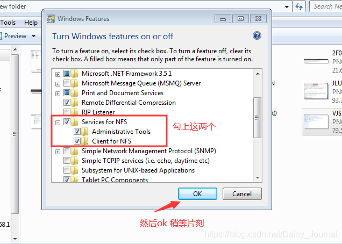This screenshot has width=342, height=244.
Task: Enable the RIP Listener checkbox
Action: tap(67, 112)
